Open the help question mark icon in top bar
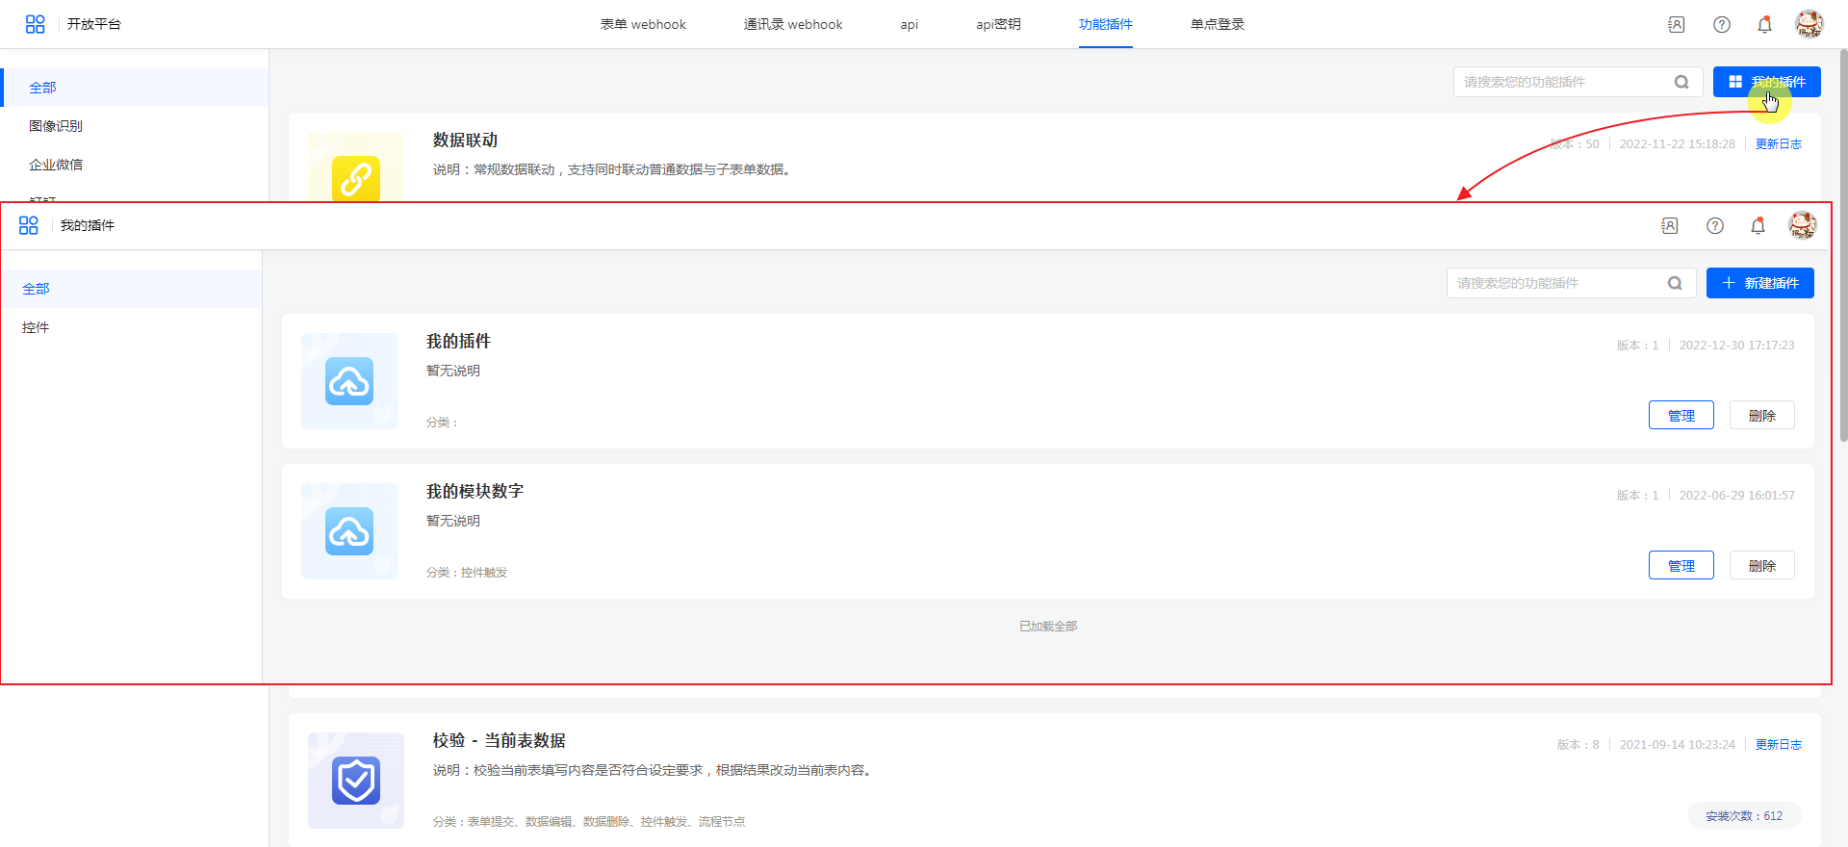The image size is (1848, 847). [x=1722, y=25]
